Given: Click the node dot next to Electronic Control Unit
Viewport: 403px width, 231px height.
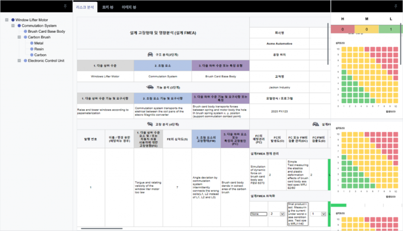Looking at the screenshot, I should coord(25,61).
